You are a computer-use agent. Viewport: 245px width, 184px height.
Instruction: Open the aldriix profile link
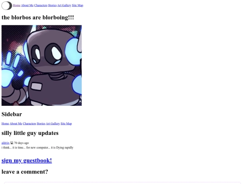(5, 143)
